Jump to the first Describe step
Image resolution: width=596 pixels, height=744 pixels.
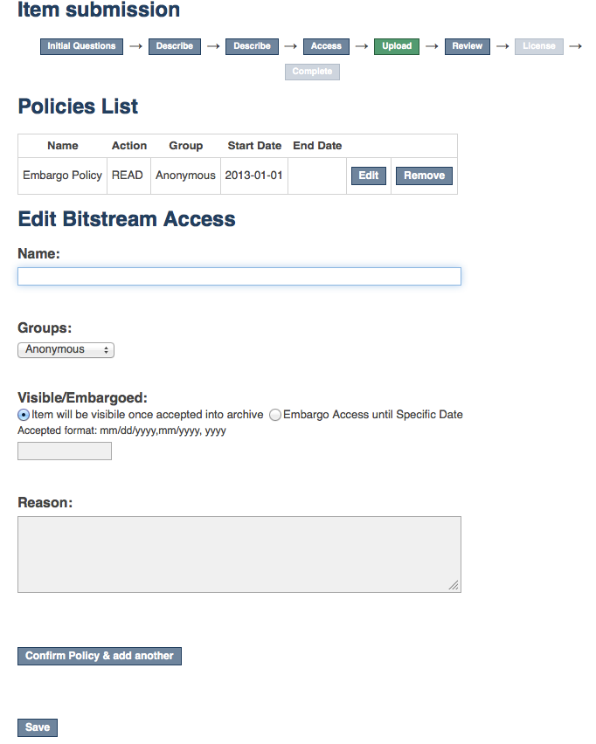click(175, 46)
